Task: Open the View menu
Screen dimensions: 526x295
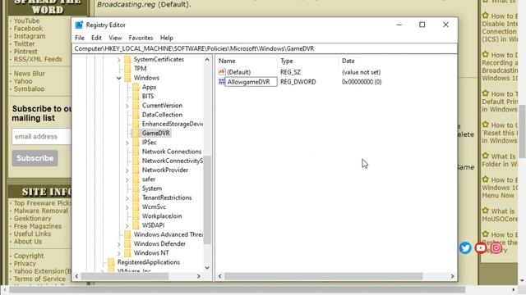Action: point(115,38)
